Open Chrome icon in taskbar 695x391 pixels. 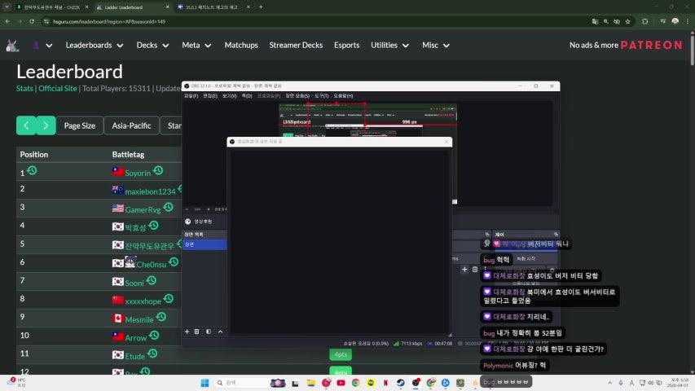coord(356,383)
